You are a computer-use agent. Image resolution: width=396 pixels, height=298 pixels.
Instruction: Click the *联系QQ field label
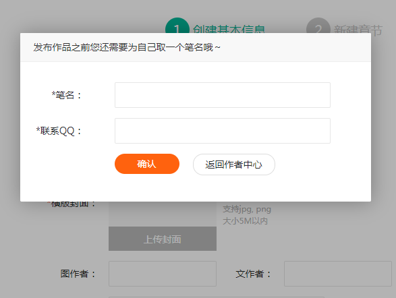pyautogui.click(x=59, y=131)
